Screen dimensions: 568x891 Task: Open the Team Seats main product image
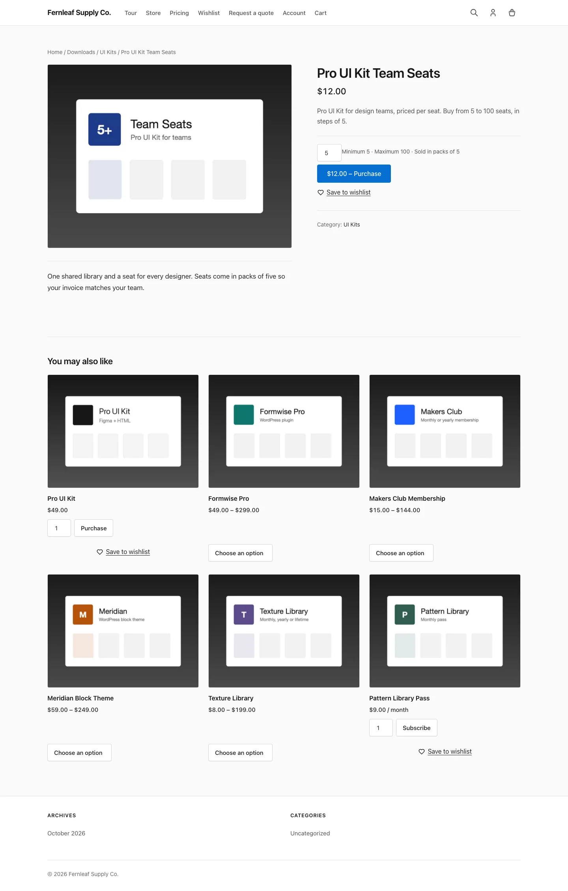170,156
